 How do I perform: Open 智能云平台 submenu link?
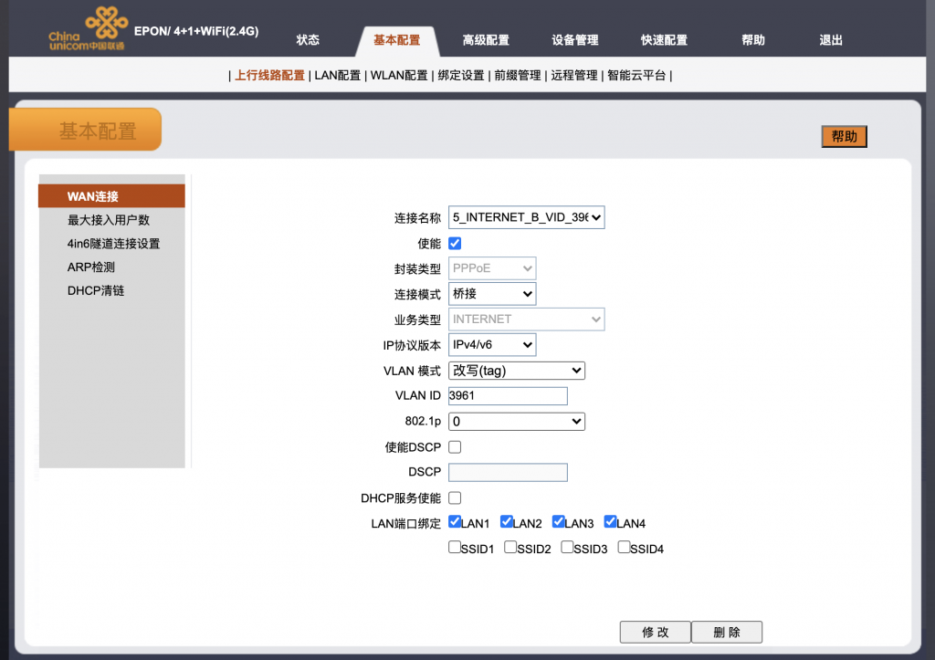(x=637, y=76)
